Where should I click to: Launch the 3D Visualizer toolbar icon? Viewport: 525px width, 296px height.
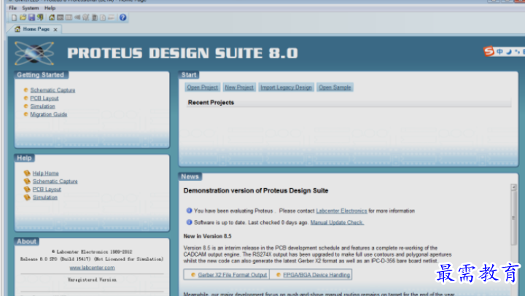77,17
